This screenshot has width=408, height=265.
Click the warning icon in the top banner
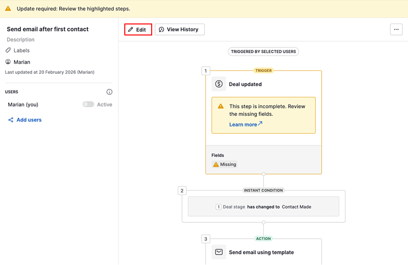[x=8, y=9]
